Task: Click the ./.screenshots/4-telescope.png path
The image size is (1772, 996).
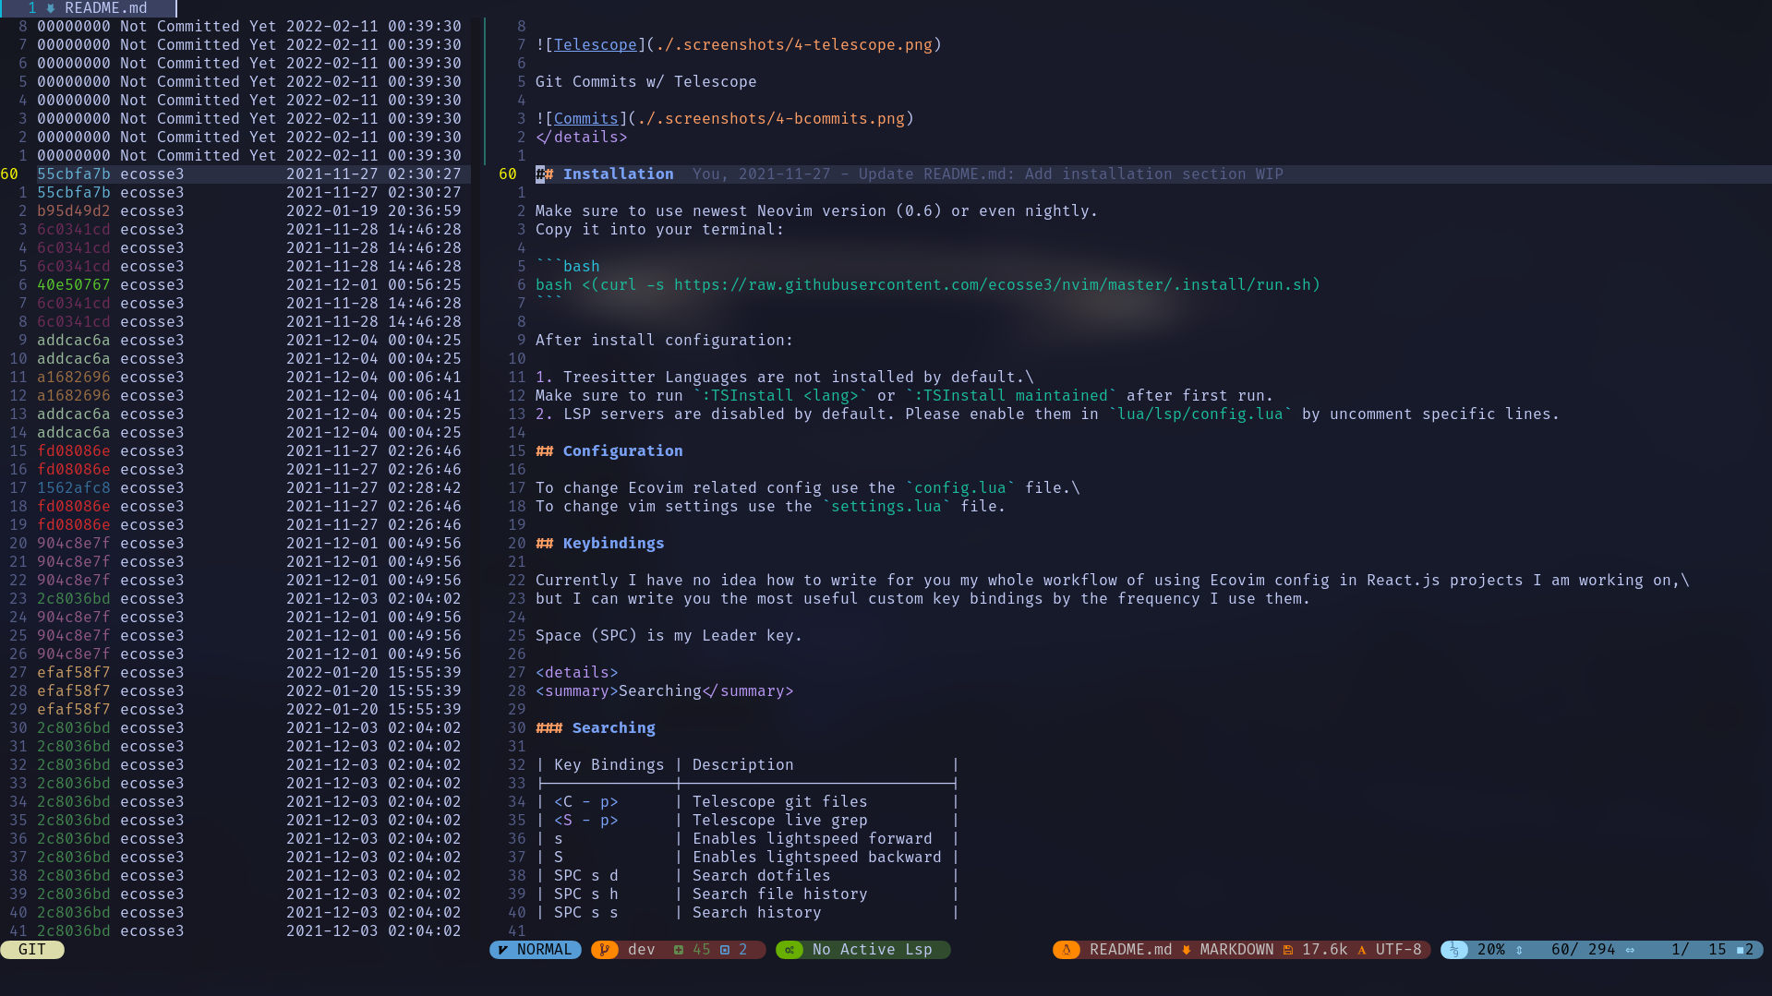Action: (x=794, y=45)
